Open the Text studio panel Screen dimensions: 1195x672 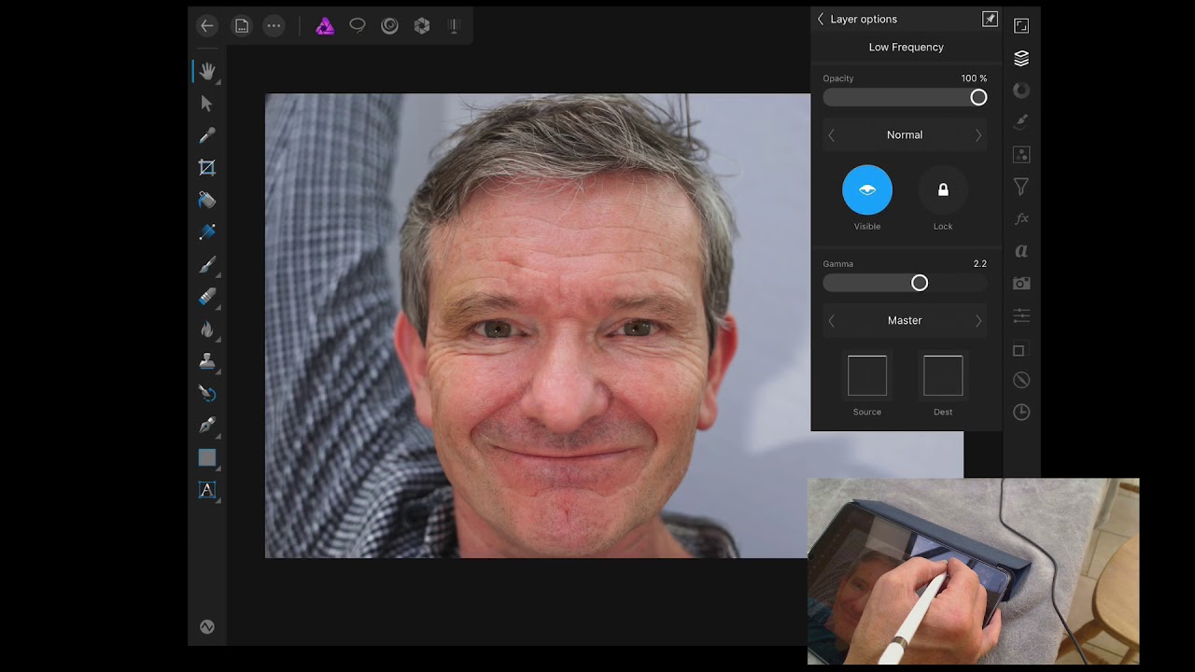(x=1021, y=251)
